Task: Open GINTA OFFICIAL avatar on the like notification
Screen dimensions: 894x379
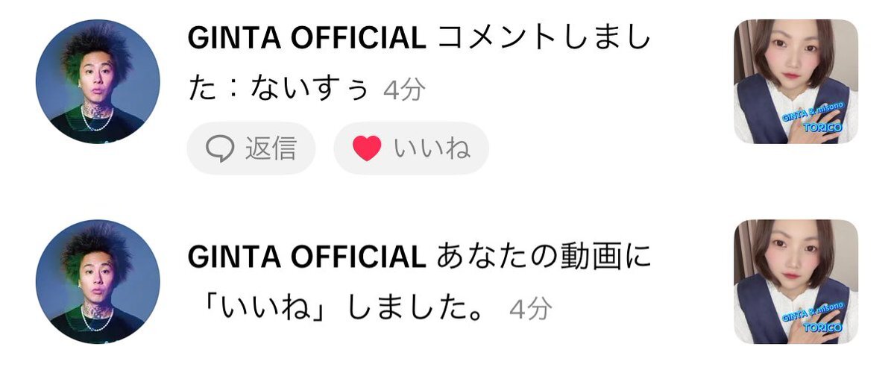Action: [98, 282]
